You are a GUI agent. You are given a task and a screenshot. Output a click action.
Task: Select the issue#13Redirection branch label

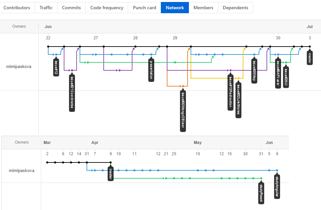pos(231,92)
